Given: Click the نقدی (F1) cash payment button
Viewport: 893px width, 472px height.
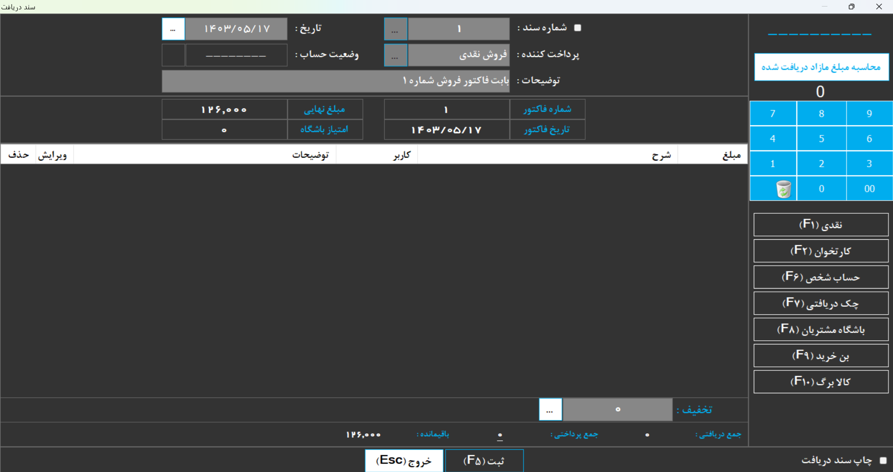Looking at the screenshot, I should click(821, 225).
